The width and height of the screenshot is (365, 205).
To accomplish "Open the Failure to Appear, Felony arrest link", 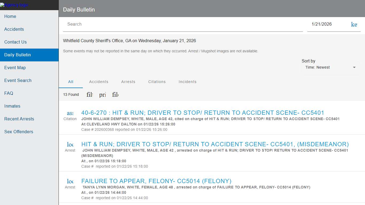I will (156, 181).
